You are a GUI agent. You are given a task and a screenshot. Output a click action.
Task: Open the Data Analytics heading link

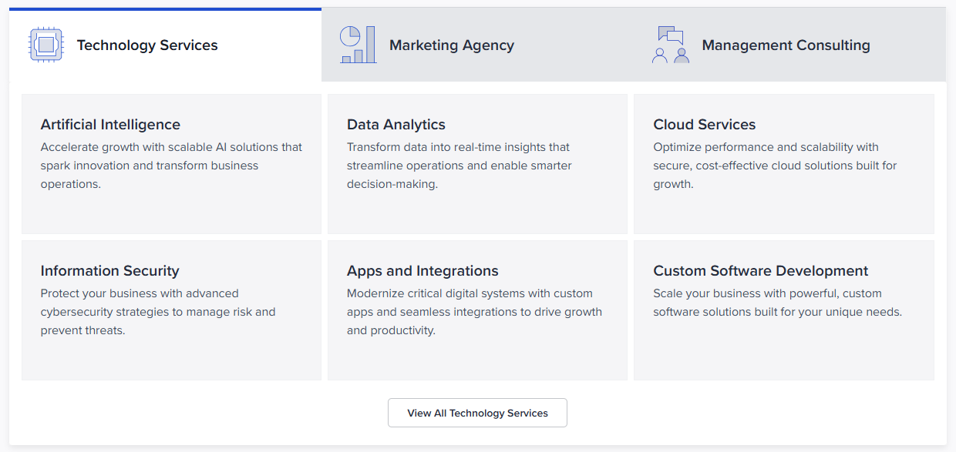tap(396, 125)
